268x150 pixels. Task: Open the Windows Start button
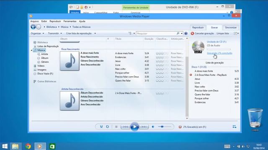click(5, 146)
